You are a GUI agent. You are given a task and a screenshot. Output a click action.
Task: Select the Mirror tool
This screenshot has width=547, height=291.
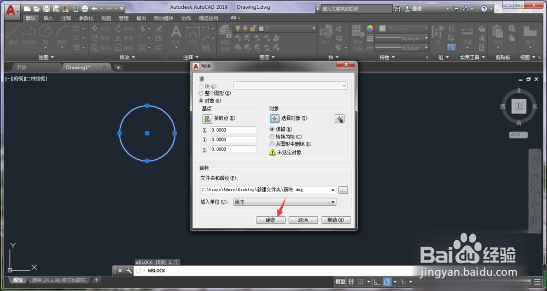click(x=125, y=38)
